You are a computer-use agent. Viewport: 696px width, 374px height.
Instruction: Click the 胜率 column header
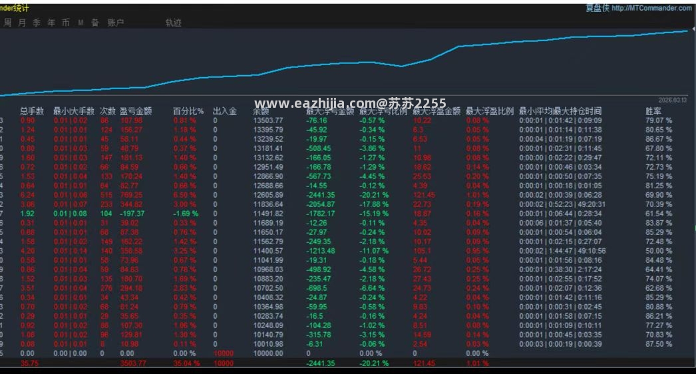(653, 111)
